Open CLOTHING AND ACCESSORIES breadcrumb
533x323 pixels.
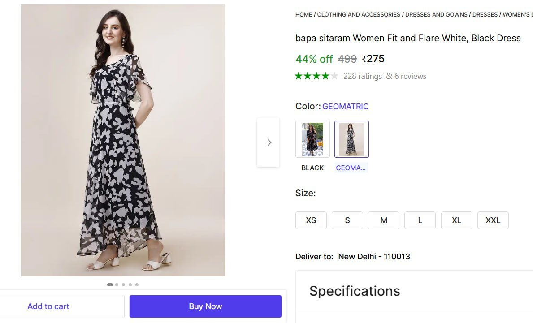[x=359, y=15]
